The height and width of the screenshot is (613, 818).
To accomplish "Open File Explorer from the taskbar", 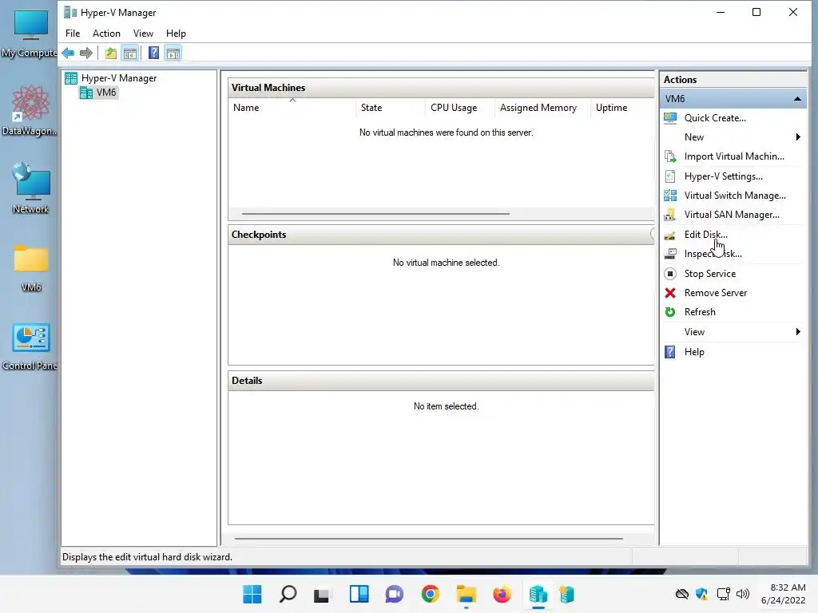I will tap(466, 594).
